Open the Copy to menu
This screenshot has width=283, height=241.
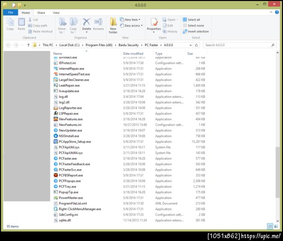pos(73,26)
